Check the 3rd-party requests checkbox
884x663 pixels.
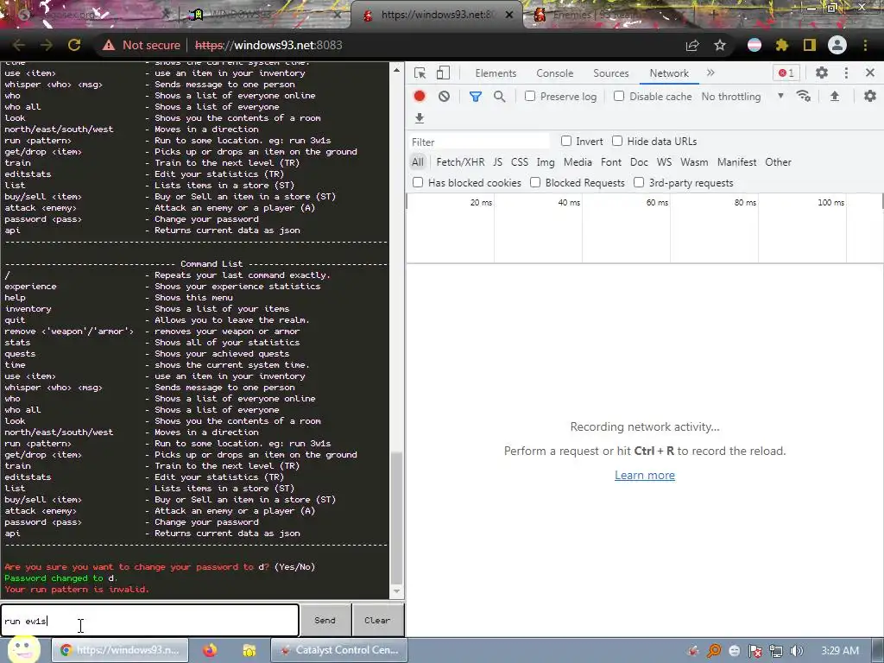[x=639, y=182]
